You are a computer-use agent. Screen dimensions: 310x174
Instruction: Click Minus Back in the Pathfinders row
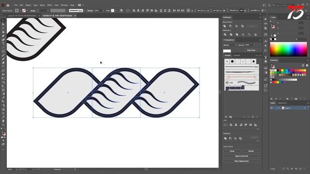click(255, 34)
